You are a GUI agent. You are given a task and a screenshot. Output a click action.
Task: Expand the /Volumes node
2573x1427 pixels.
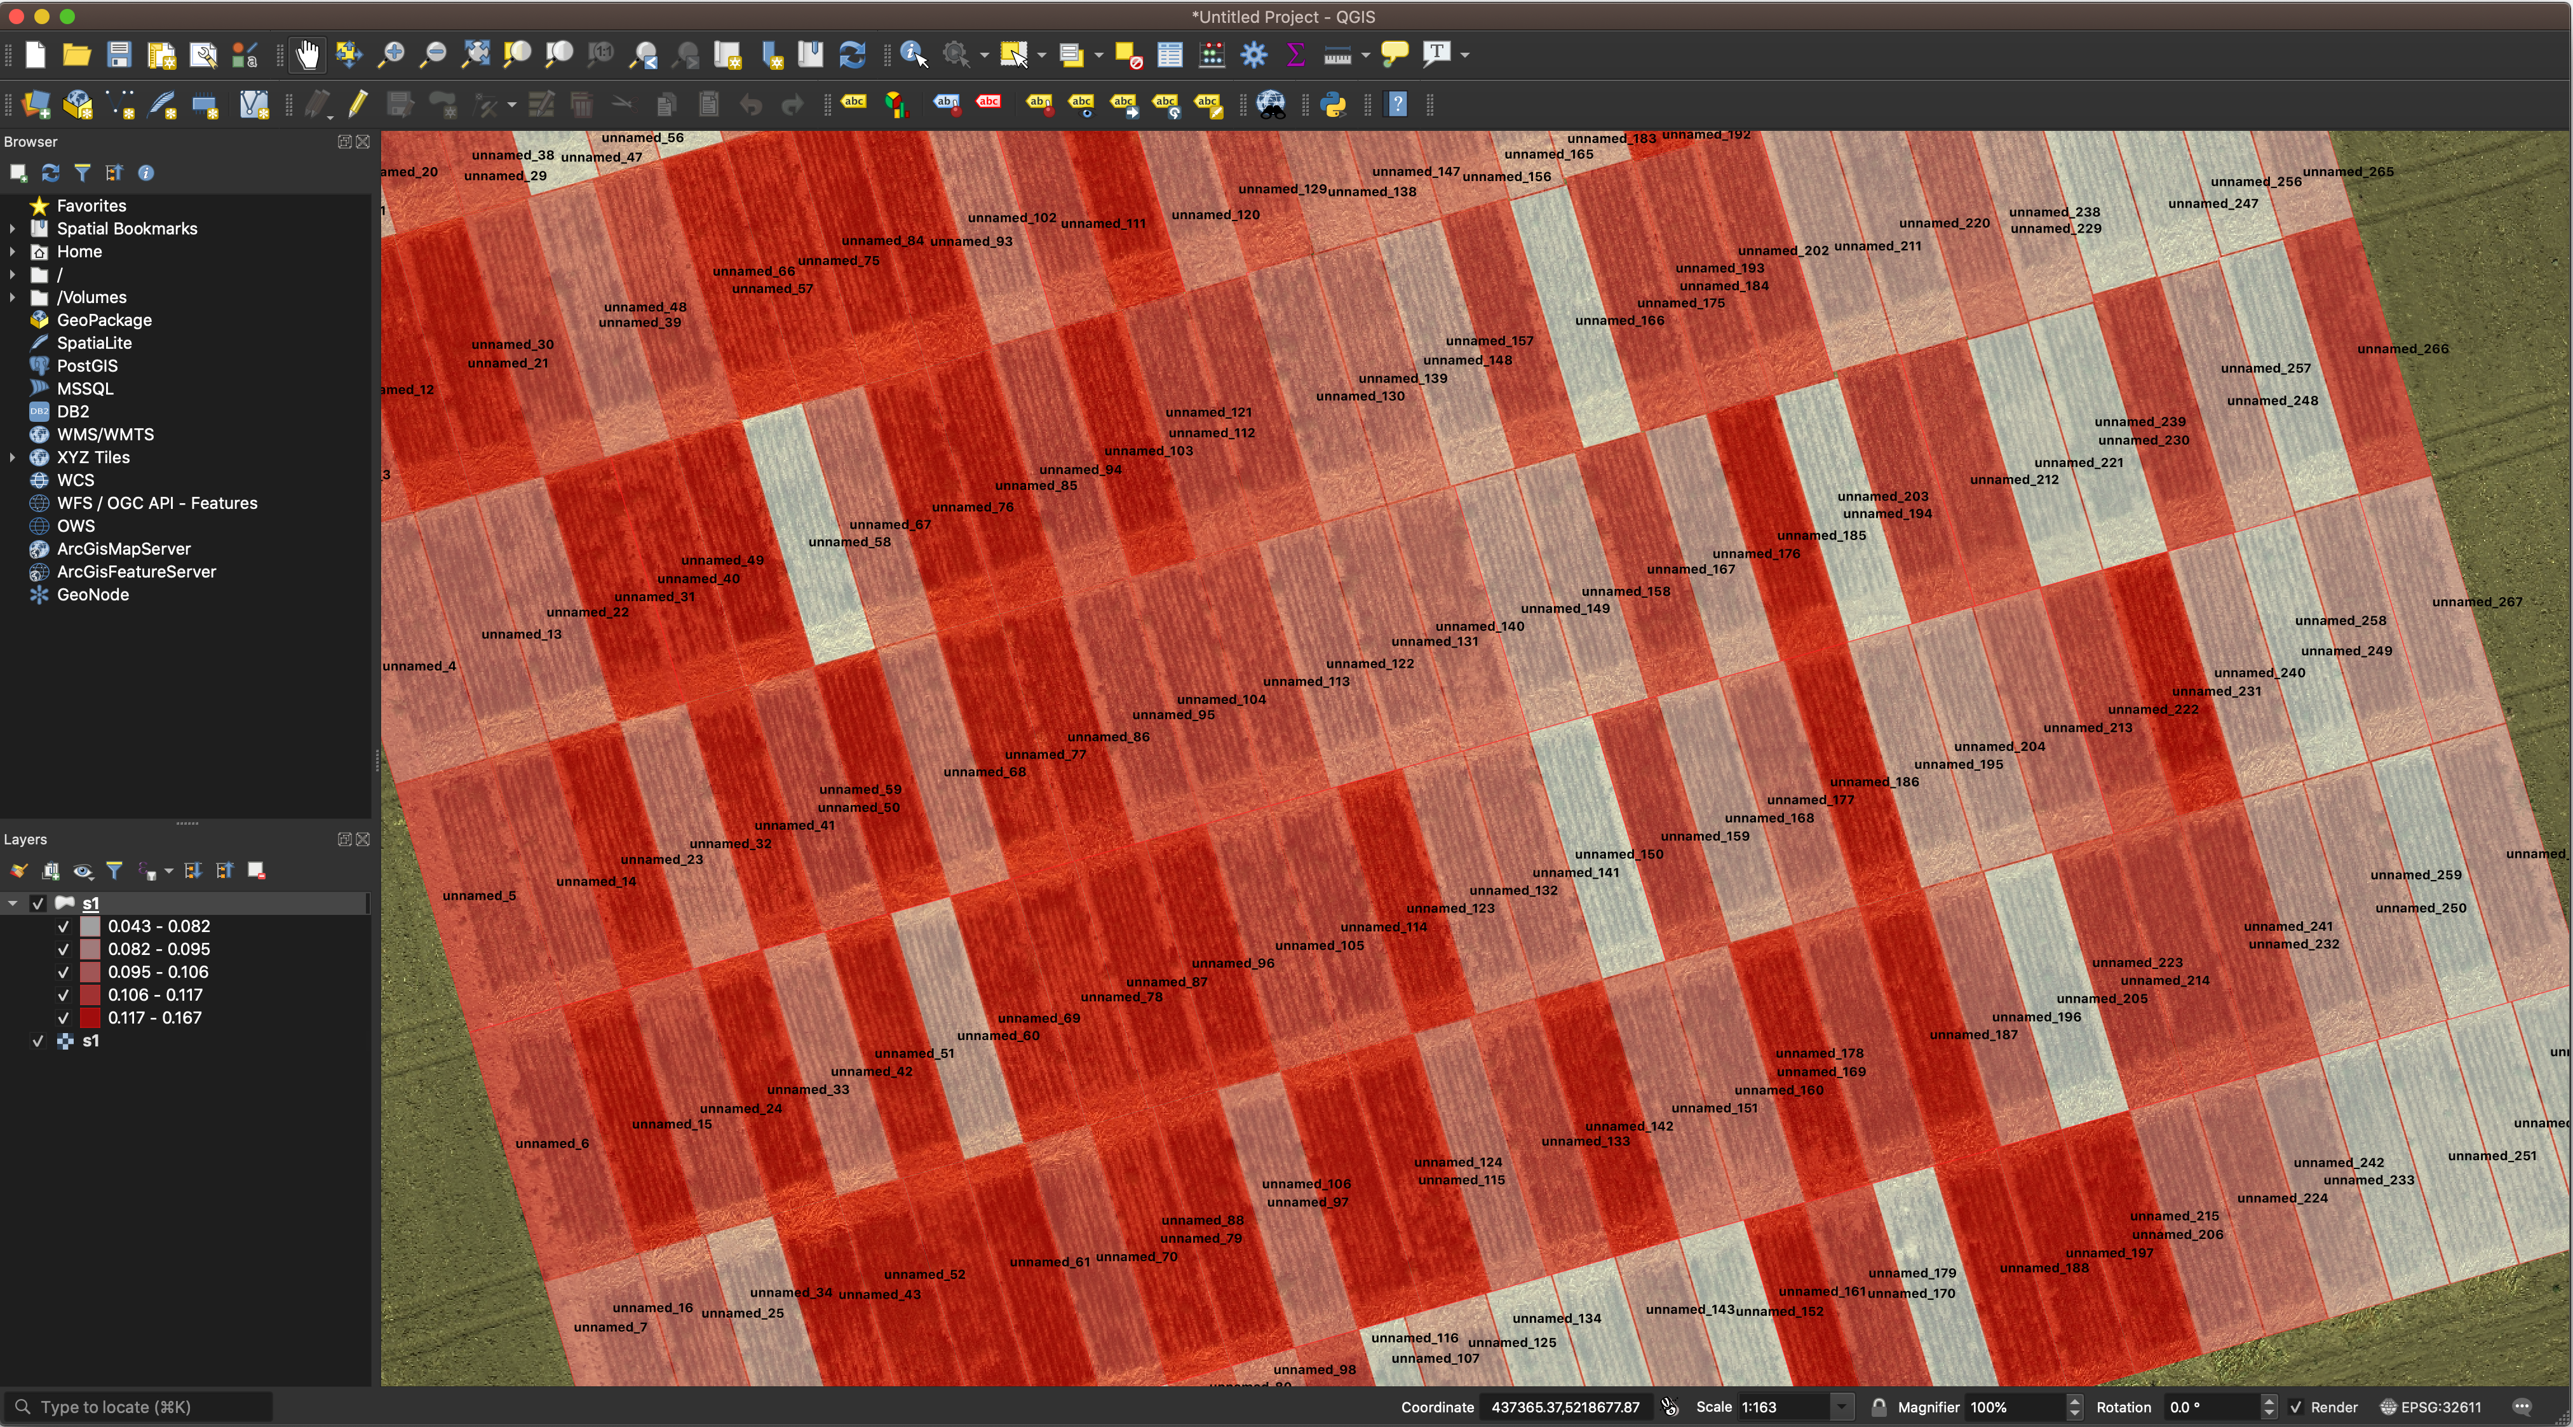click(x=12, y=297)
